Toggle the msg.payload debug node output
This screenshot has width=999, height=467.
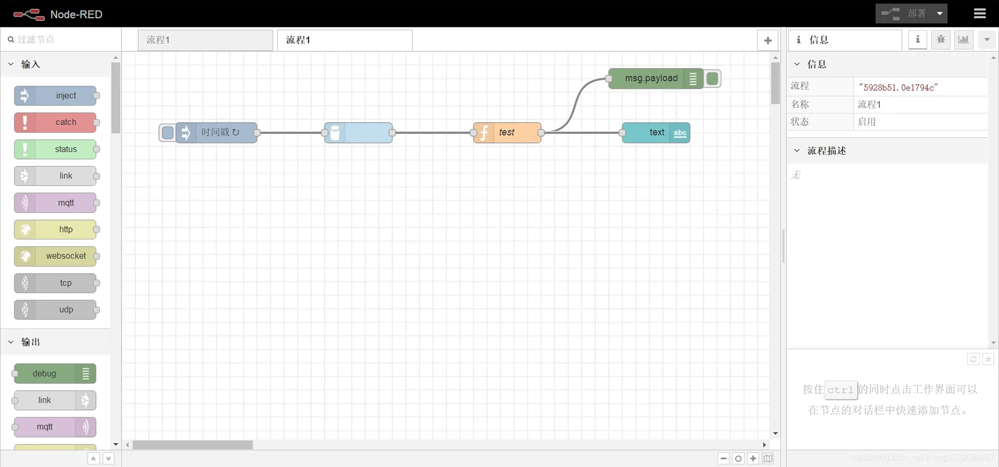click(x=712, y=79)
